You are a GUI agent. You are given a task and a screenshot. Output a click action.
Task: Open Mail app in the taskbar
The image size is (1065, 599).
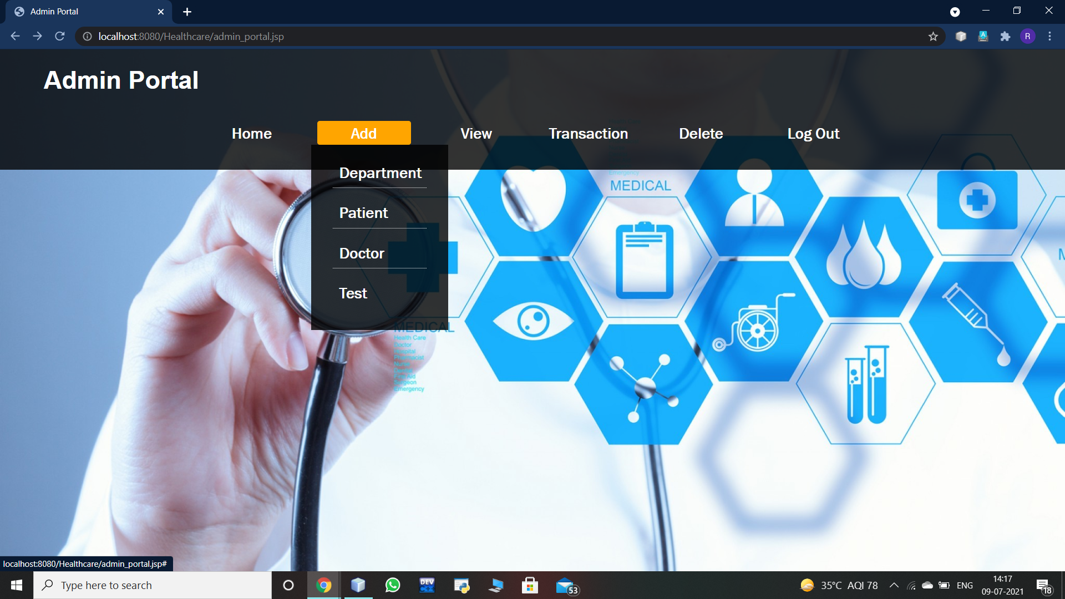pyautogui.click(x=566, y=586)
